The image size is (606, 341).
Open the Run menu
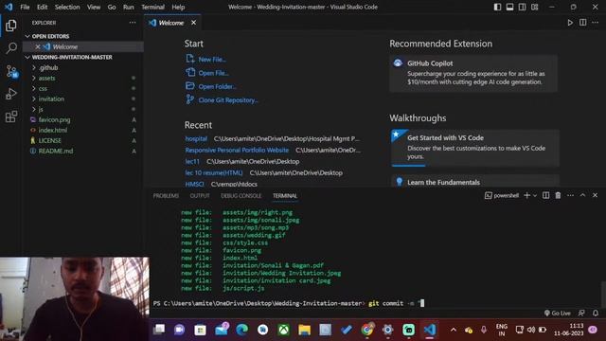click(x=129, y=7)
